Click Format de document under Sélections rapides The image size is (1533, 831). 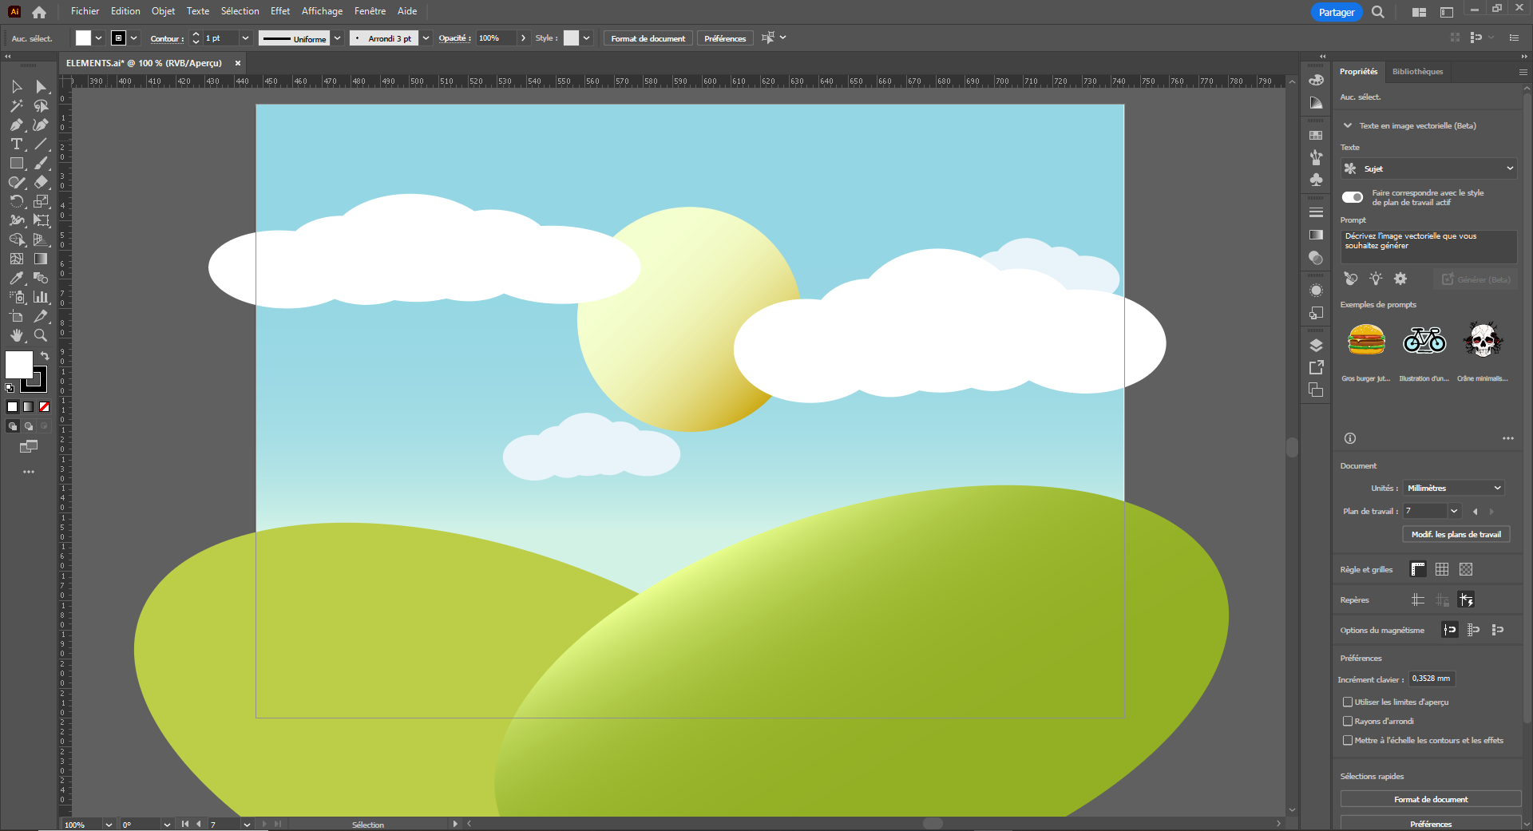pyautogui.click(x=1431, y=799)
